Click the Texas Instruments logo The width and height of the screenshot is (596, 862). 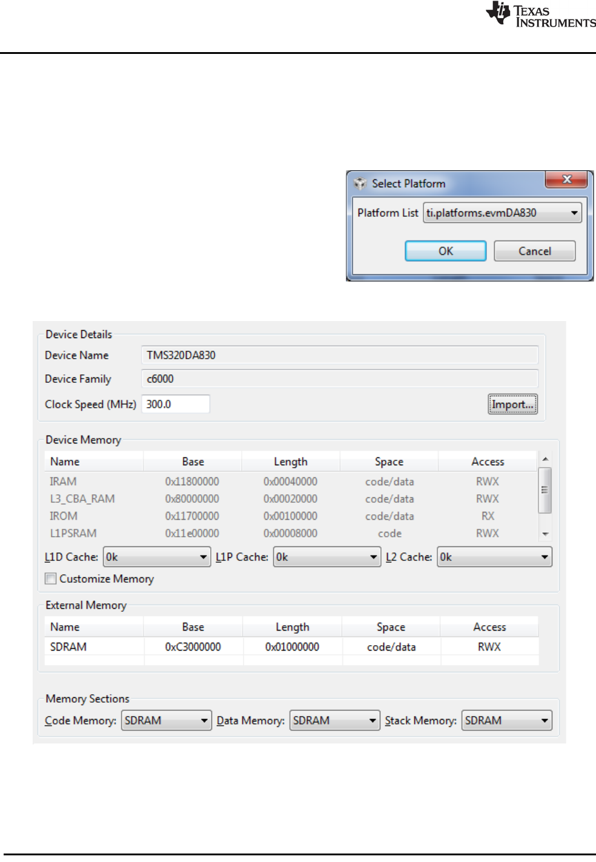click(541, 15)
